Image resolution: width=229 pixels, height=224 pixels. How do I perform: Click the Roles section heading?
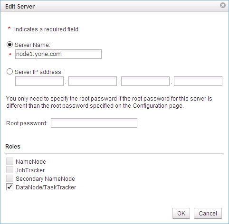13,147
